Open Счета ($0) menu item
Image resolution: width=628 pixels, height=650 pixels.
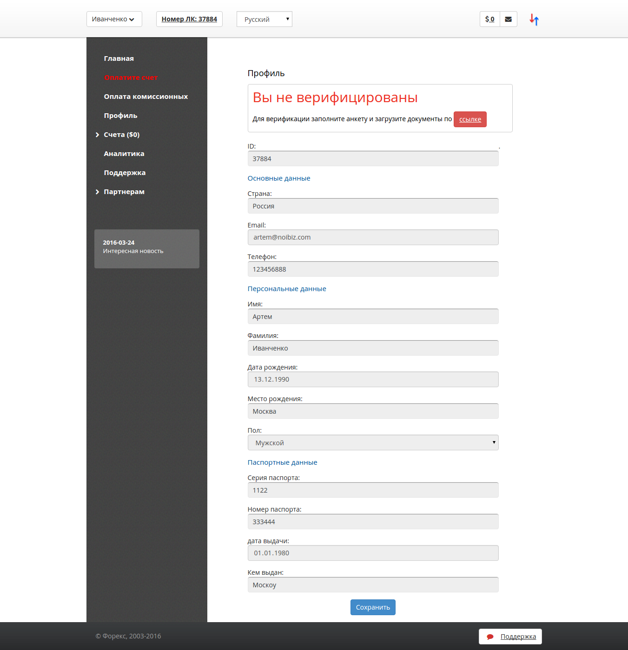[122, 135]
